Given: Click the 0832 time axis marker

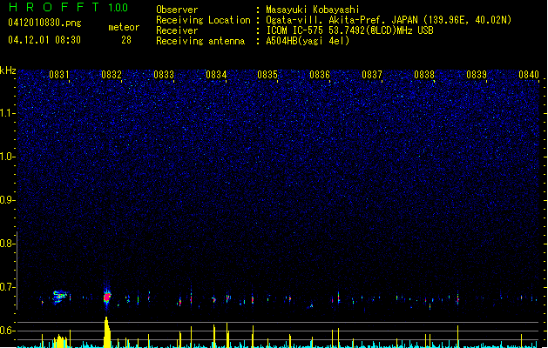Looking at the screenshot, I should coord(112,75).
